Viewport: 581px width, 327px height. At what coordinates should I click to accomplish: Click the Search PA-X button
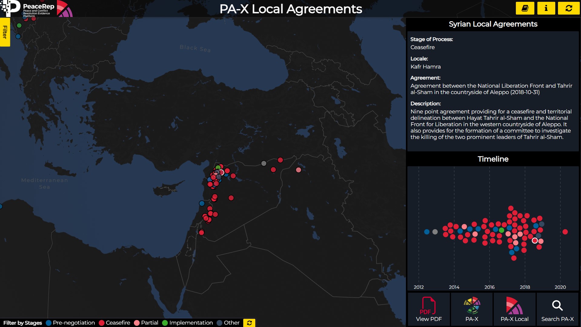click(x=557, y=309)
